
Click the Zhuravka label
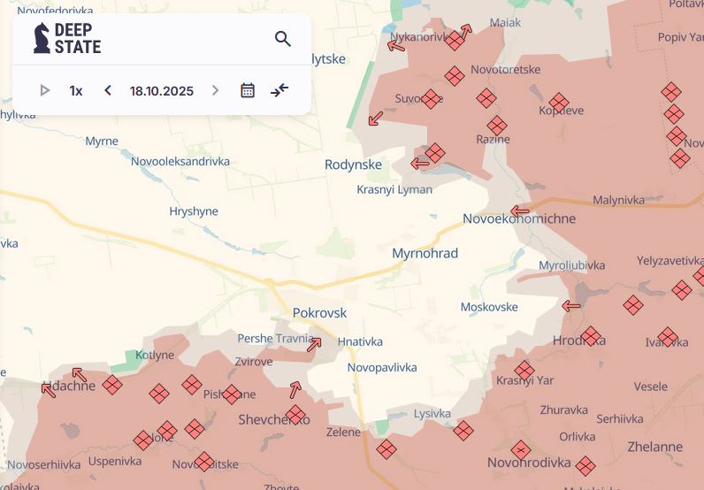coord(564,410)
